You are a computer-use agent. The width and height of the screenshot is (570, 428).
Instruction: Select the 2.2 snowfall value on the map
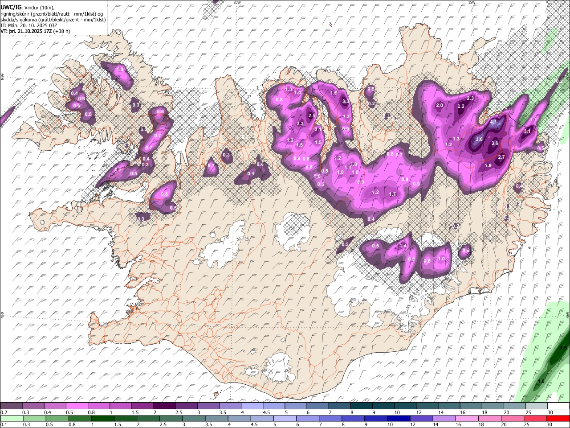coord(461,106)
